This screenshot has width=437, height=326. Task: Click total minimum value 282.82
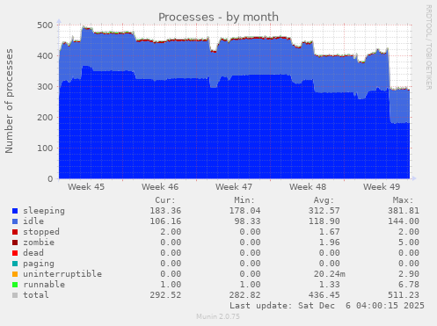[x=244, y=295]
